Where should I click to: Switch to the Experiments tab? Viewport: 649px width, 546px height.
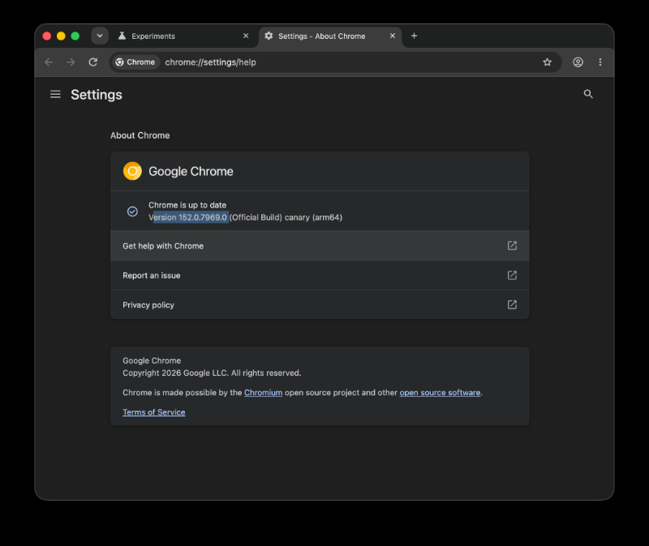click(x=183, y=36)
